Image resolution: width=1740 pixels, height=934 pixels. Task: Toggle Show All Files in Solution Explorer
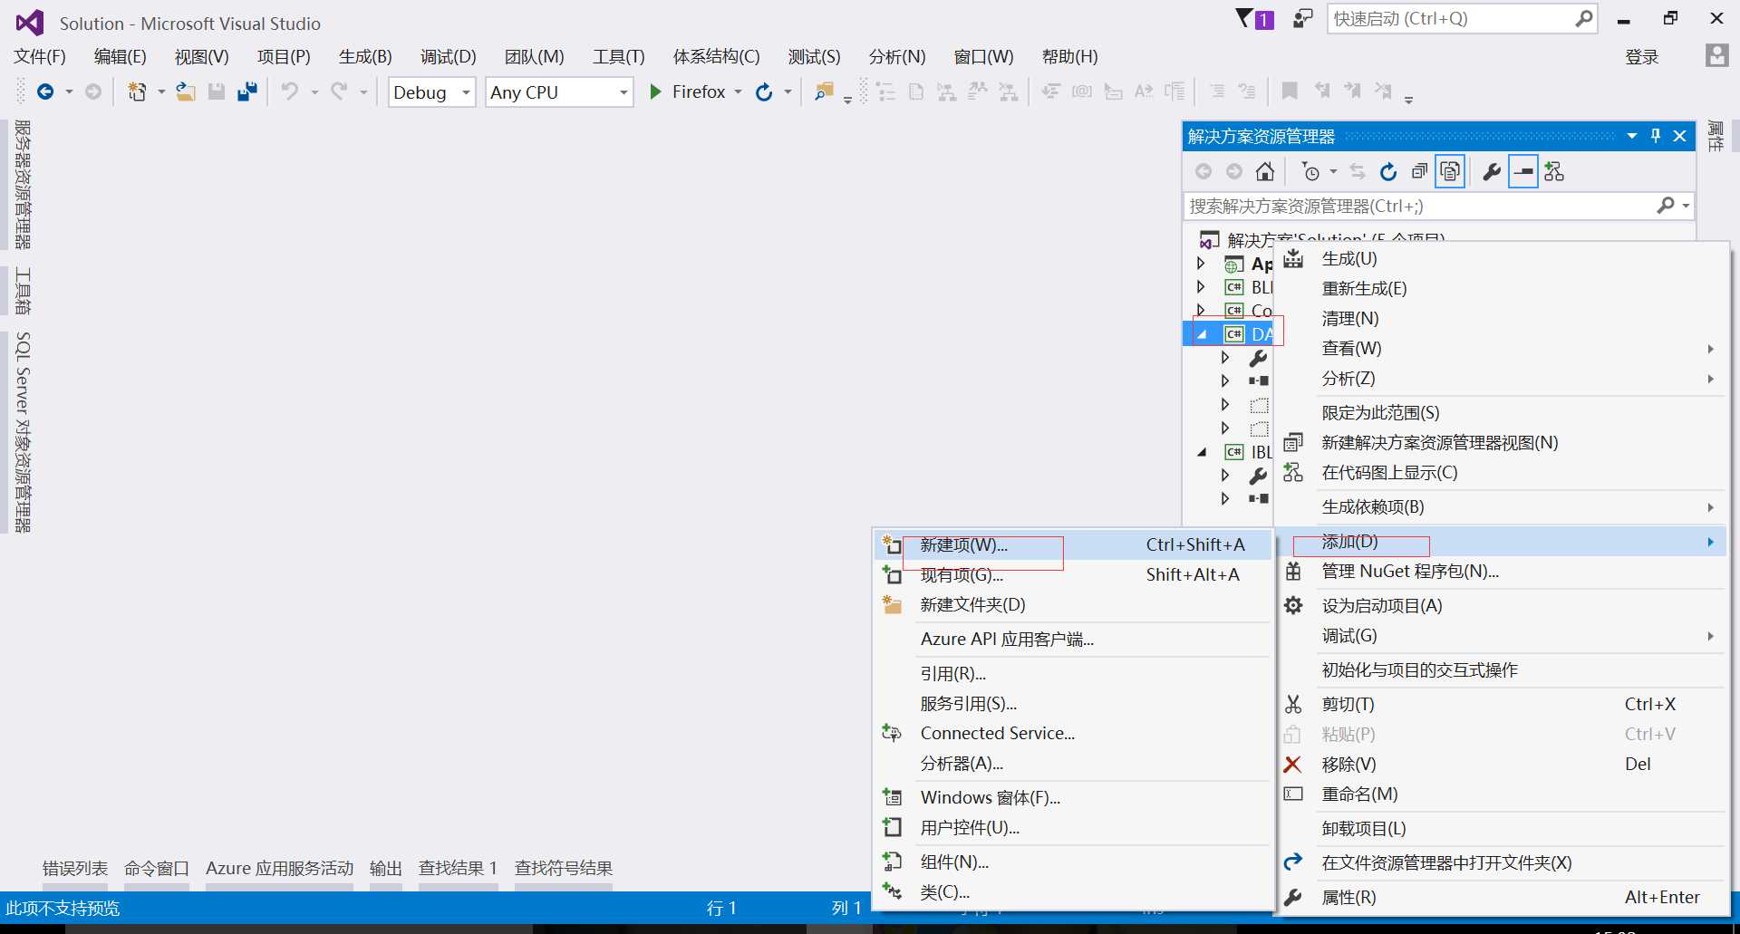(x=1450, y=171)
